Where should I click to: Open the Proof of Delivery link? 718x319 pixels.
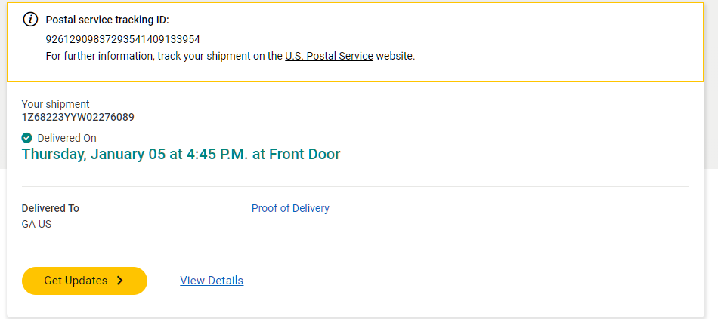click(x=290, y=208)
